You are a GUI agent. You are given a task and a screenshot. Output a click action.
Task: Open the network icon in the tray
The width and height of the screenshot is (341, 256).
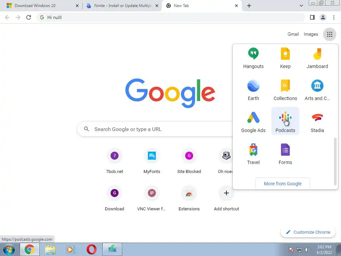[299, 250]
